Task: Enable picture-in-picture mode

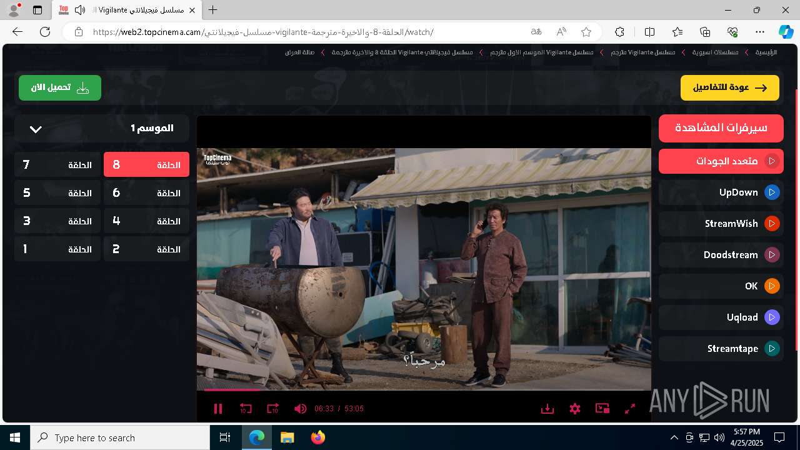Action: [602, 409]
